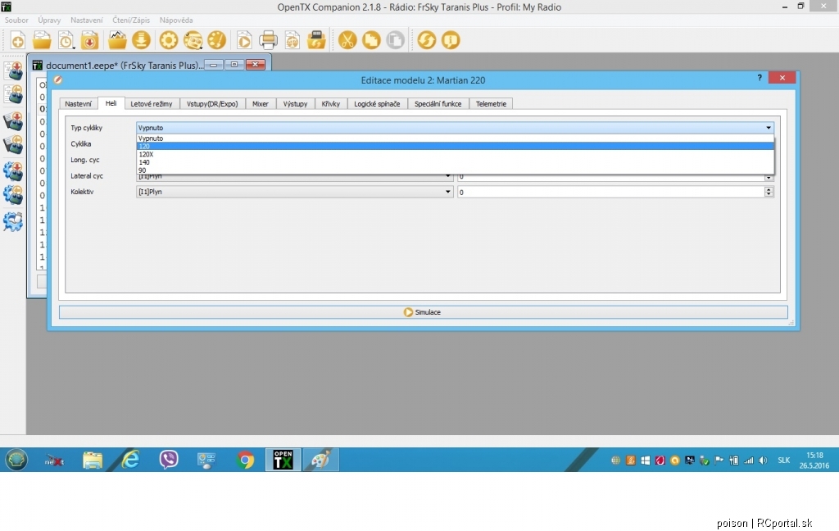Click the Simulace button
Viewport: 839px width, 531px height.
(424, 312)
